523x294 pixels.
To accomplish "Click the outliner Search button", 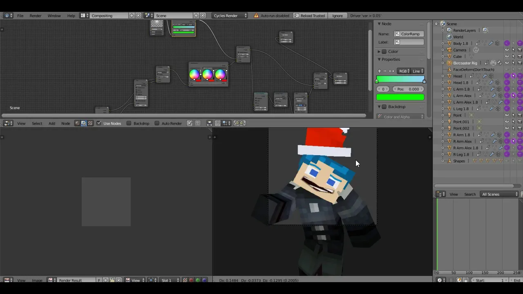I will (470, 194).
